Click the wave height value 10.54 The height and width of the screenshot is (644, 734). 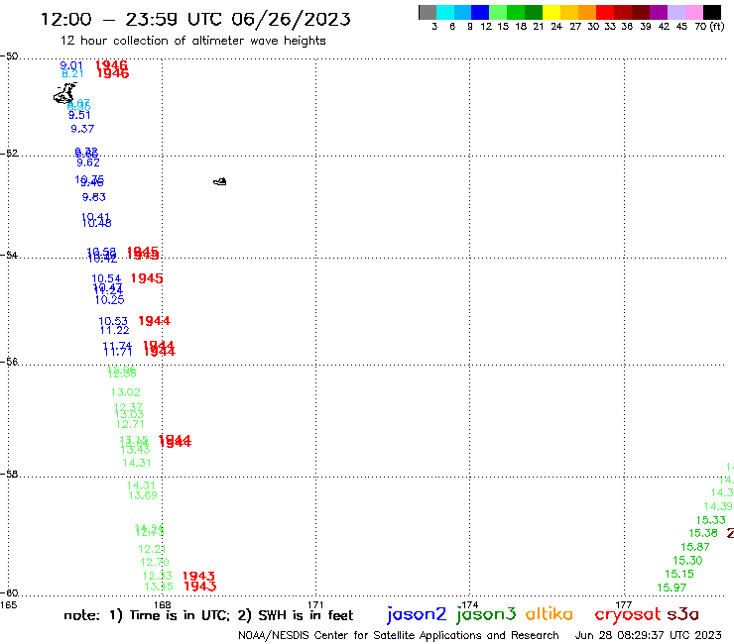click(x=106, y=278)
